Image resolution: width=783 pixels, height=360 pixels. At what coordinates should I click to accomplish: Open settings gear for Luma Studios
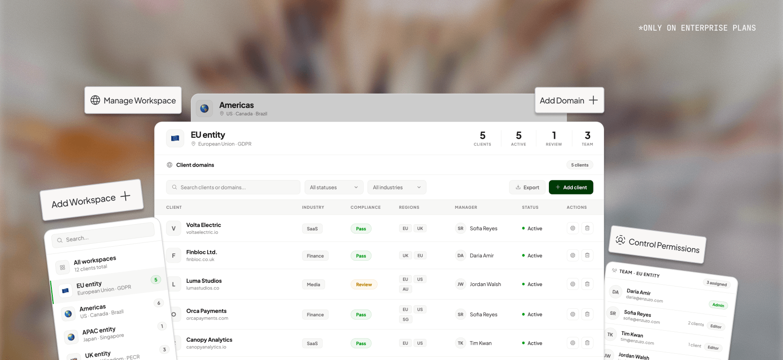[x=572, y=284]
